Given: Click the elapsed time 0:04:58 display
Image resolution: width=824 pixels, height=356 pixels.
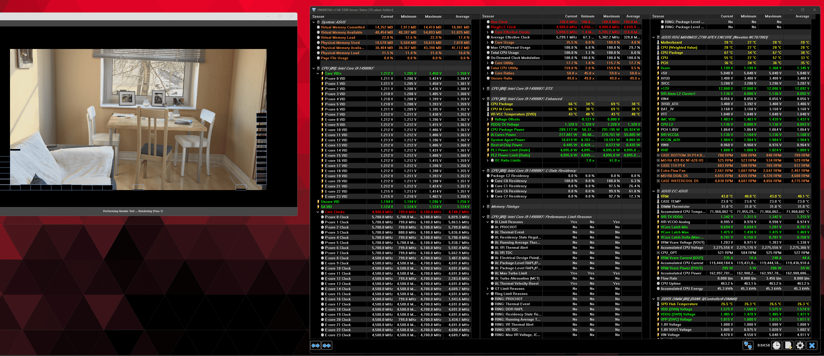Looking at the screenshot, I should (763, 345).
